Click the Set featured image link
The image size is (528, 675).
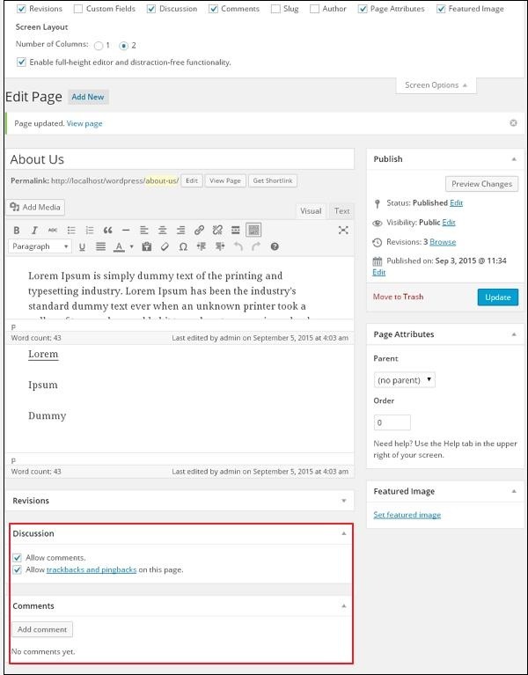407,515
